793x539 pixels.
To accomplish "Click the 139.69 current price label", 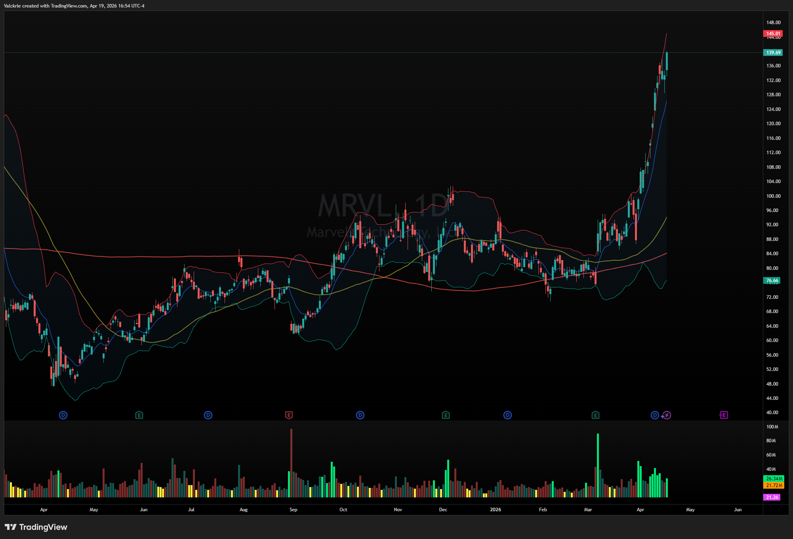I will point(773,52).
